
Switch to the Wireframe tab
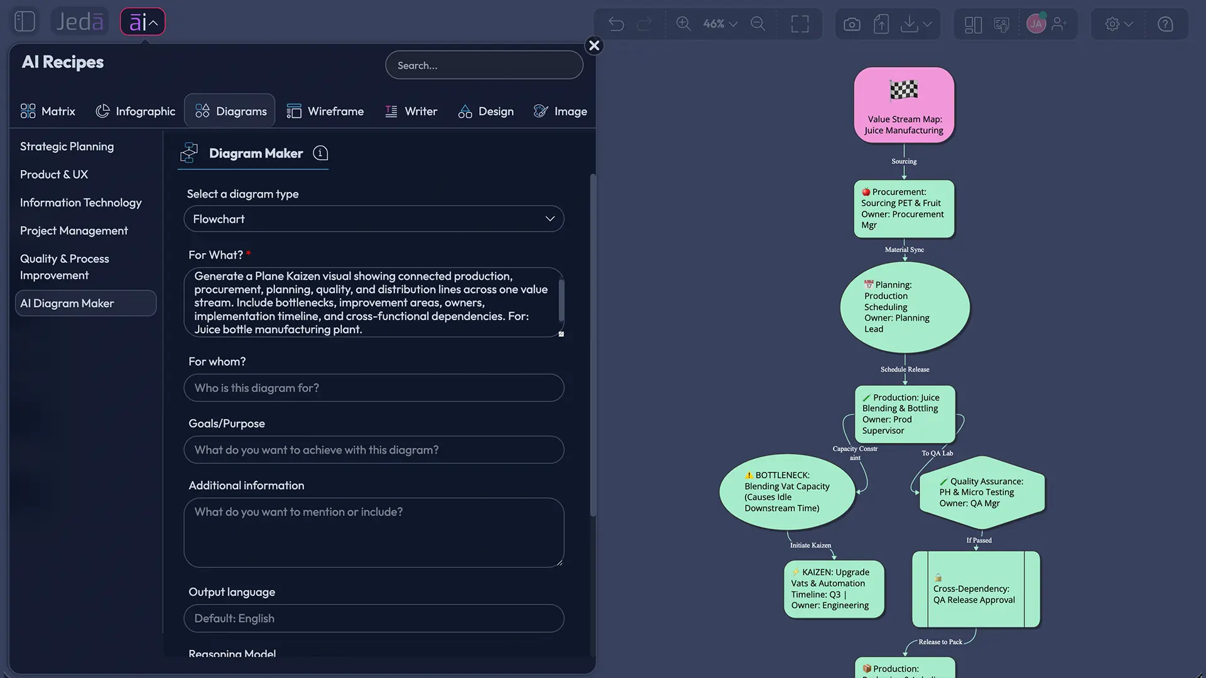[x=325, y=111]
